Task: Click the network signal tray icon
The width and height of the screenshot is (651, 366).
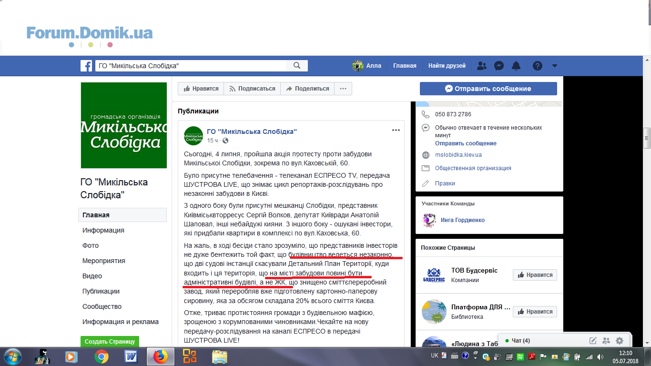Action: tap(589, 356)
